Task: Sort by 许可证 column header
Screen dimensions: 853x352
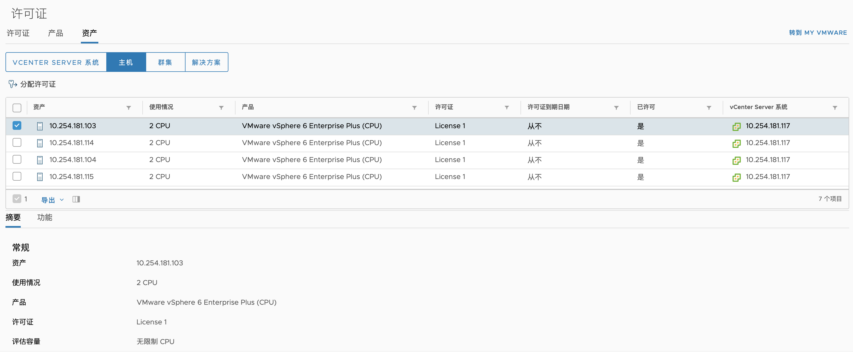Action: pos(444,107)
